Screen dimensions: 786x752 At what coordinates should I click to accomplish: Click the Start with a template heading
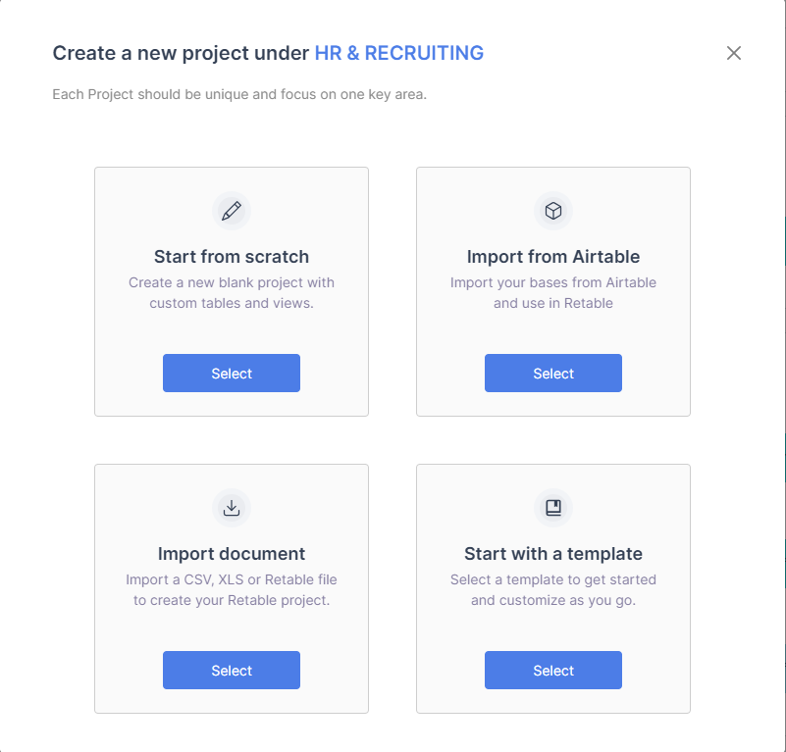tap(553, 554)
